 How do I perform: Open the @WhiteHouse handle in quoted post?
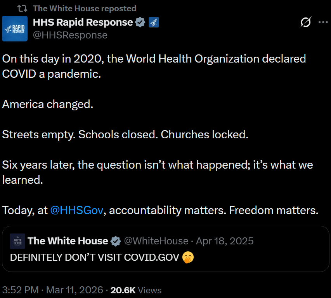tap(156, 241)
